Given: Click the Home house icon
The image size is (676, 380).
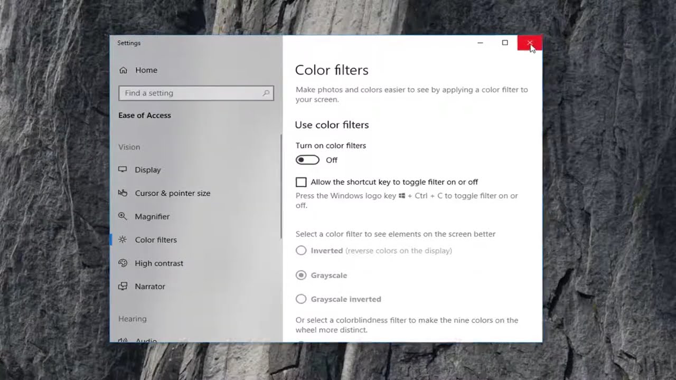Looking at the screenshot, I should [x=123, y=70].
